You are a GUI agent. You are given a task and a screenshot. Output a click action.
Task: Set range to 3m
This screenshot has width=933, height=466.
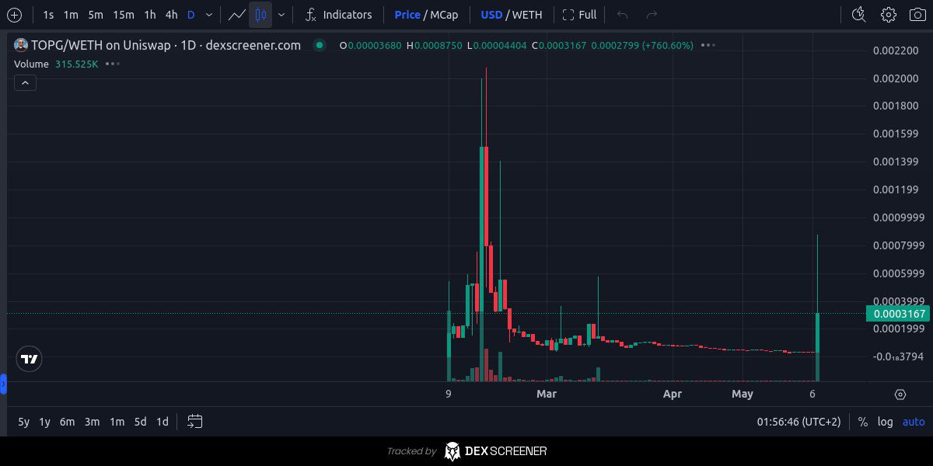pyautogui.click(x=92, y=422)
